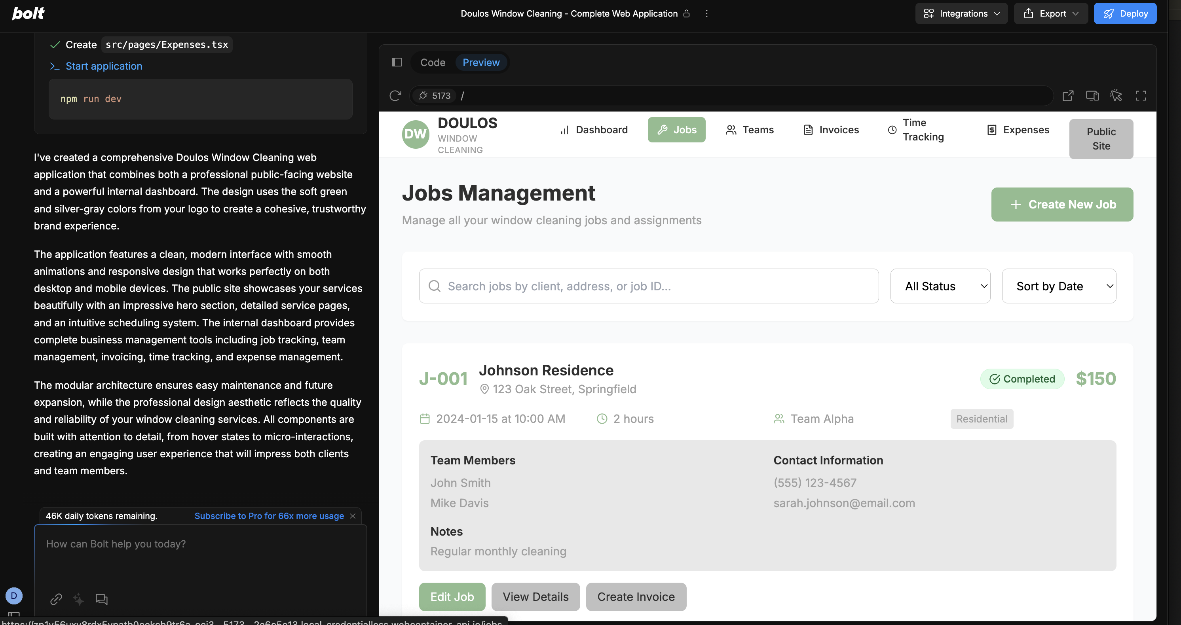Dismiss the daily tokens remaining banner
Image resolution: width=1181 pixels, height=625 pixels.
353,516
